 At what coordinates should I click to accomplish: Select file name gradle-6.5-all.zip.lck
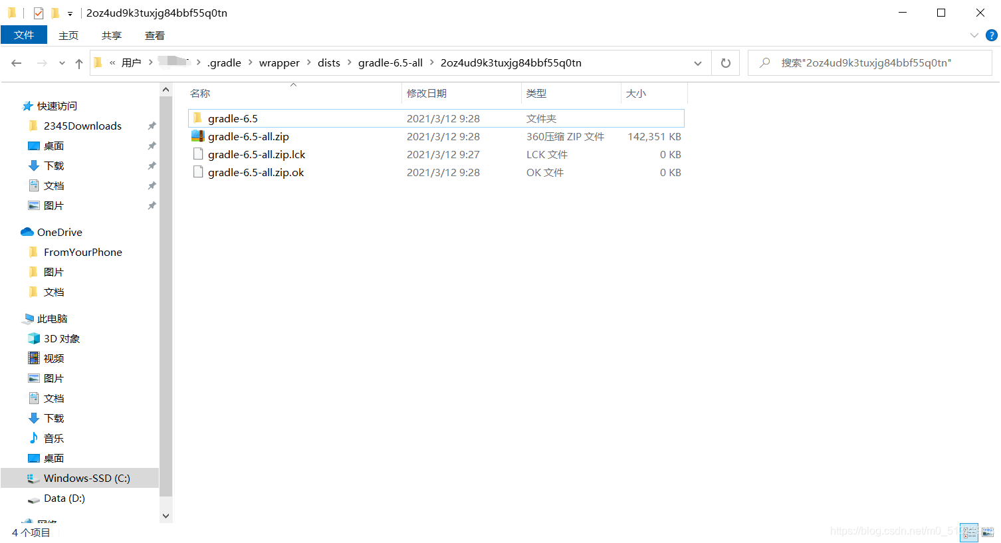(x=257, y=155)
